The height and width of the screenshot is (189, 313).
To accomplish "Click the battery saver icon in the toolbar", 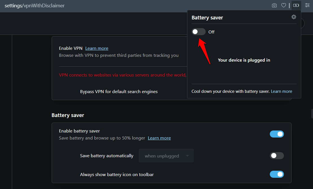I will (x=296, y=5).
